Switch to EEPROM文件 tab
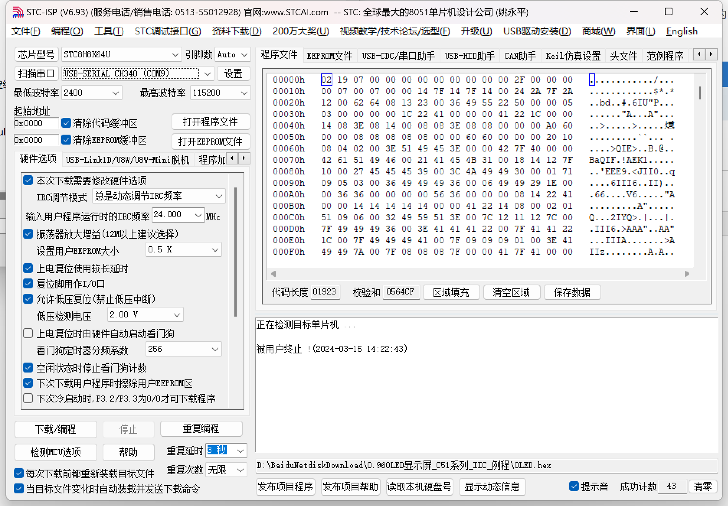 [330, 56]
